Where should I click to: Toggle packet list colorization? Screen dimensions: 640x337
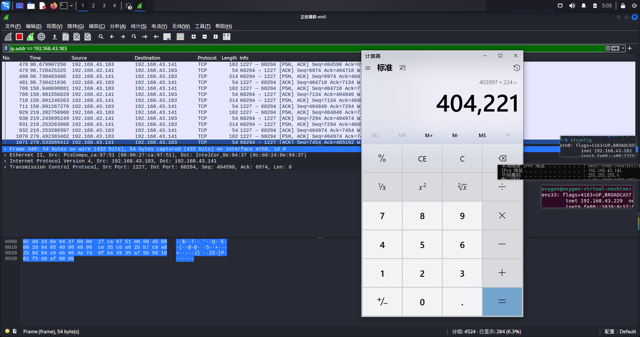180,37
